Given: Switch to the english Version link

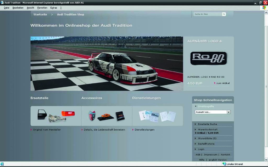Looking at the screenshot, I should click(217, 160).
